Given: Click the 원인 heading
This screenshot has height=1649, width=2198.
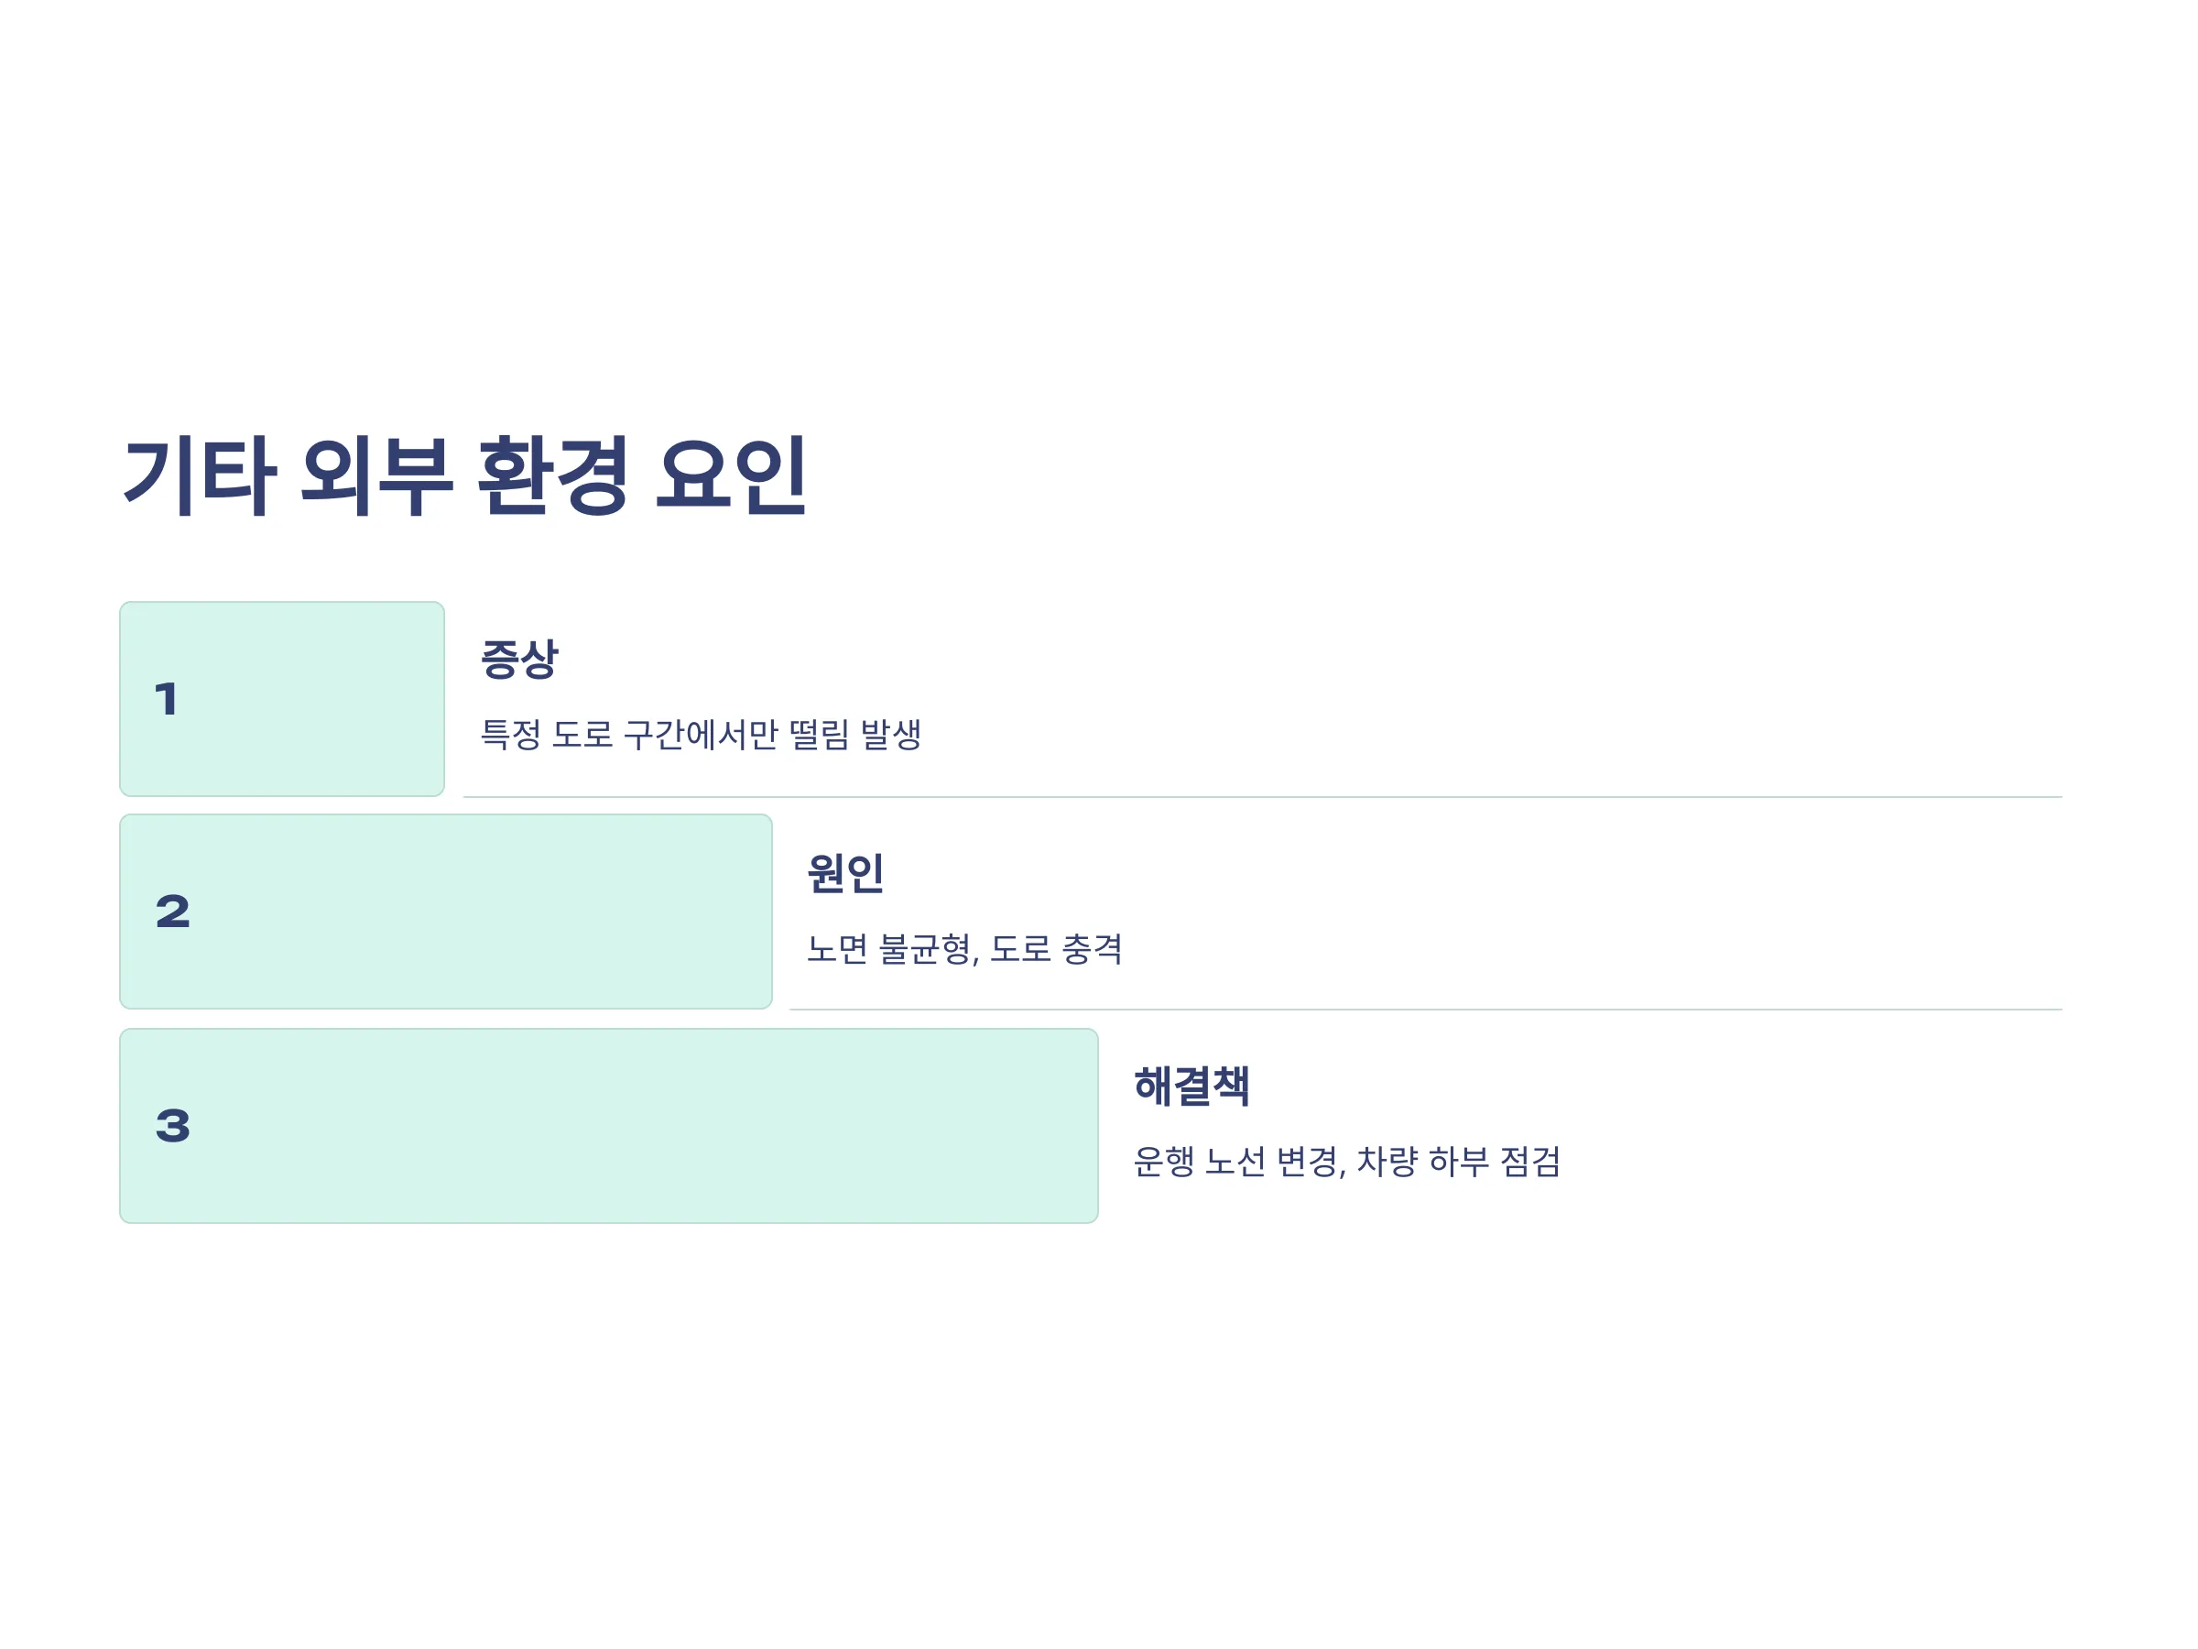Looking at the screenshot, I should [845, 873].
